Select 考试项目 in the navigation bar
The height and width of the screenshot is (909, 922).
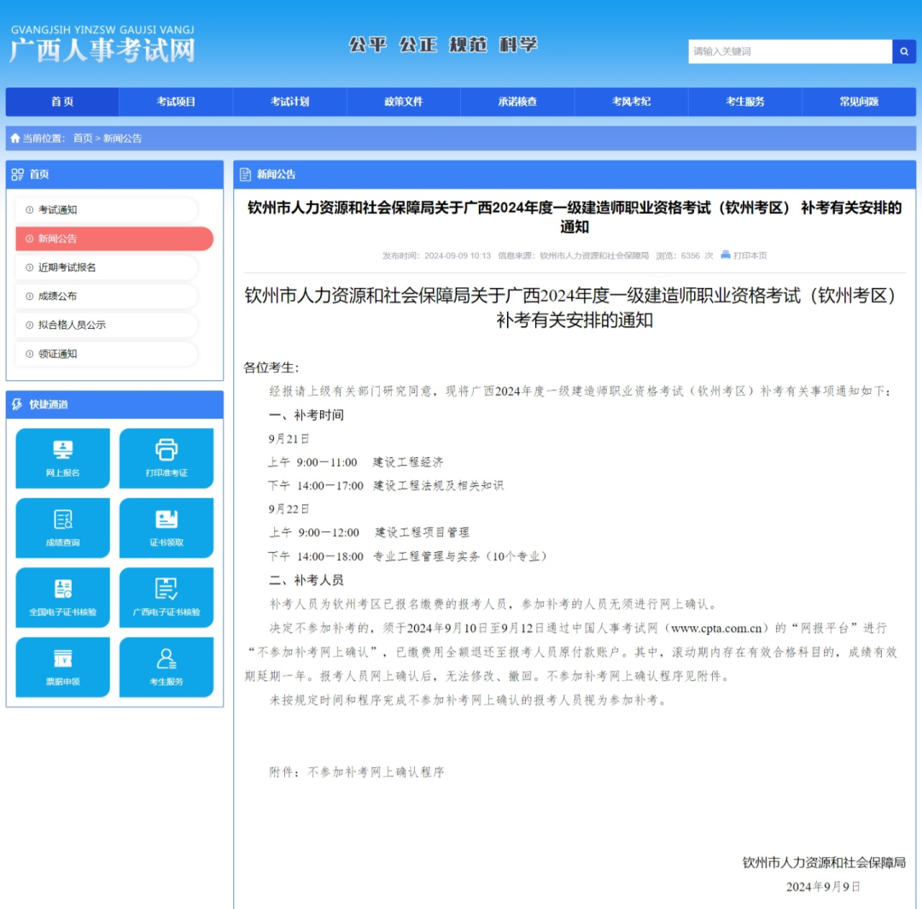tap(176, 102)
